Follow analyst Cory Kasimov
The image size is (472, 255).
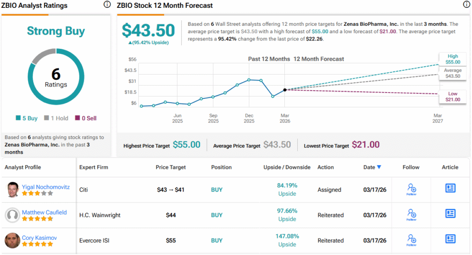412,240
